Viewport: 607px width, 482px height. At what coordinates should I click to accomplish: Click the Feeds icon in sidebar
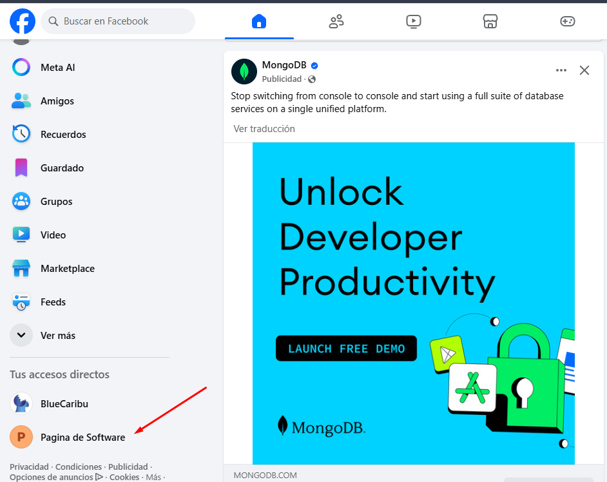[x=21, y=302]
